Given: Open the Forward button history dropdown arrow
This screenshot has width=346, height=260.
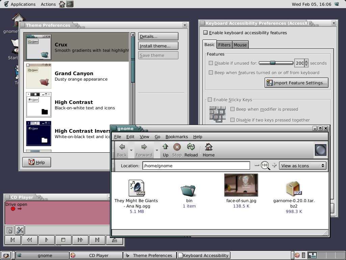Looking at the screenshot, I should pos(157,150).
